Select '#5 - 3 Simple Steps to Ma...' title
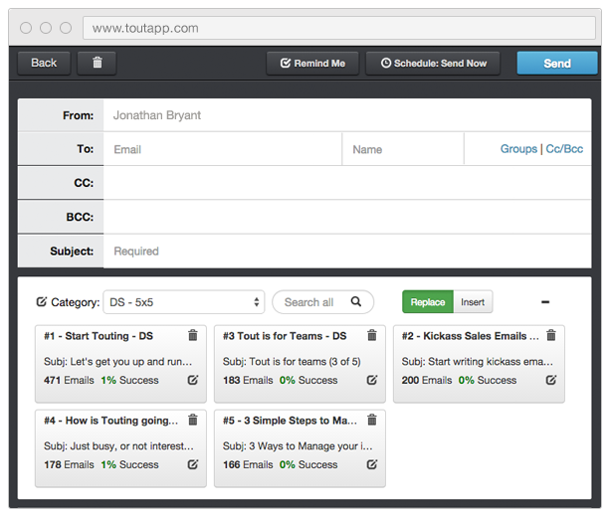The width and height of the screenshot is (610, 517). 290,421
